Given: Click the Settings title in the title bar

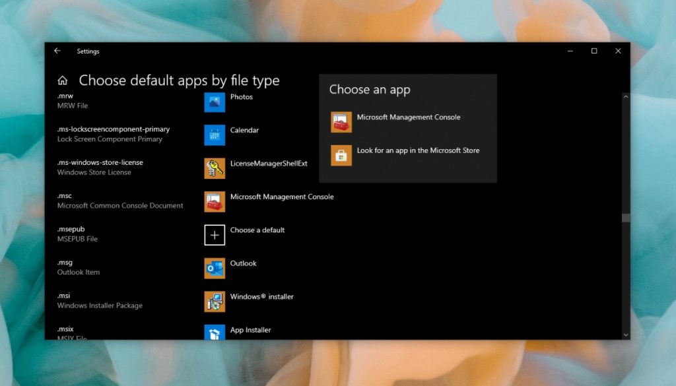Looking at the screenshot, I should [88, 51].
